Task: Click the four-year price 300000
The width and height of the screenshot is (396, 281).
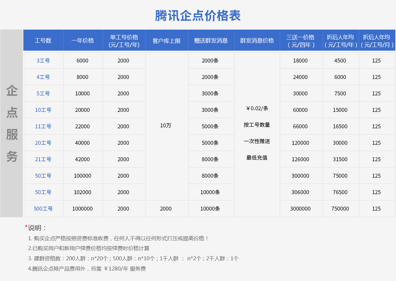Action: click(x=300, y=176)
